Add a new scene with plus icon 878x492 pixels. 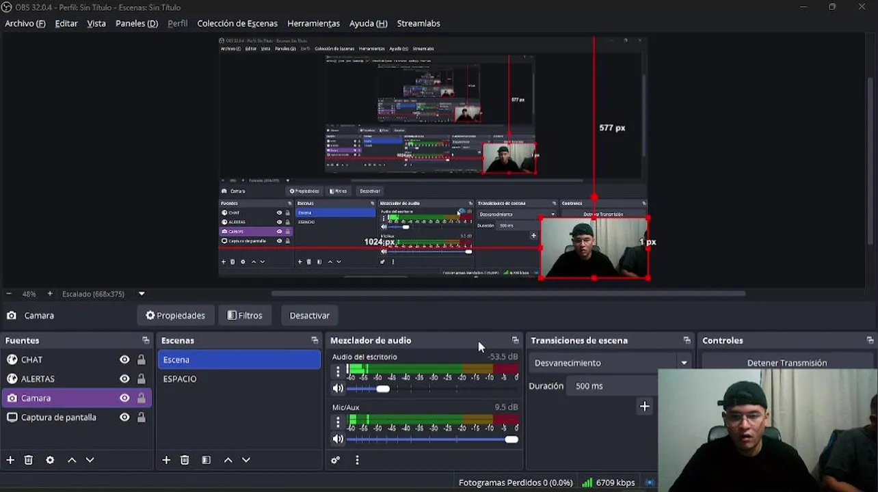(x=166, y=460)
